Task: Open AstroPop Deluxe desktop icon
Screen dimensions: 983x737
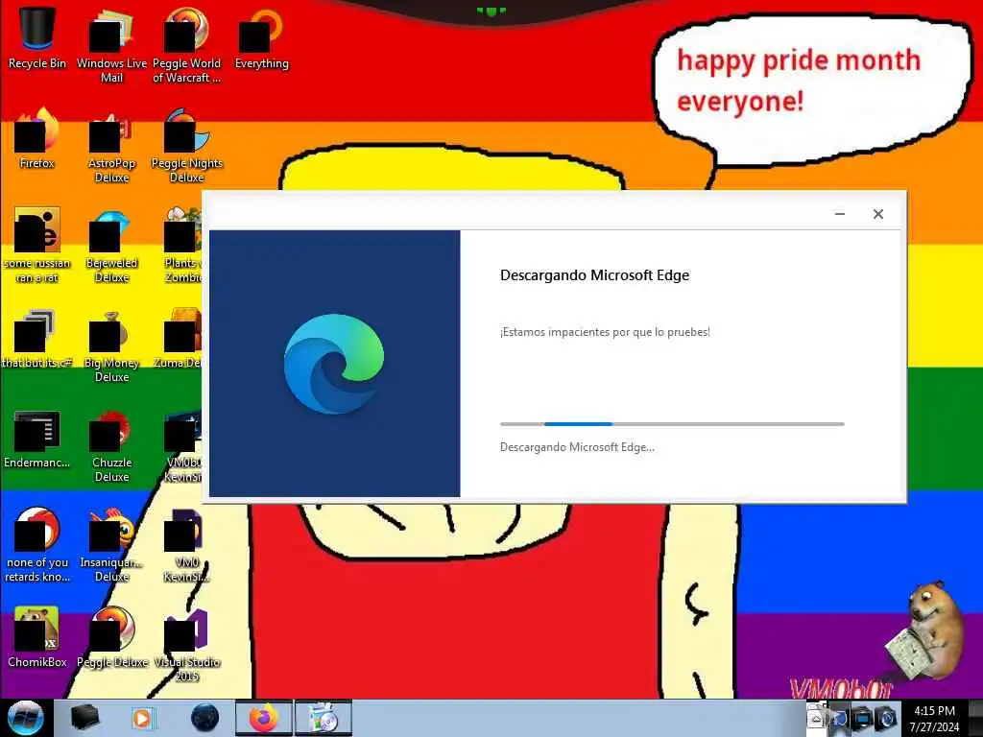Action: (111, 146)
